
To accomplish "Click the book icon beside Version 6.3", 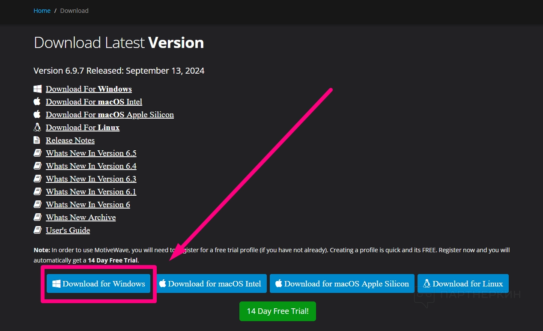I will (38, 179).
